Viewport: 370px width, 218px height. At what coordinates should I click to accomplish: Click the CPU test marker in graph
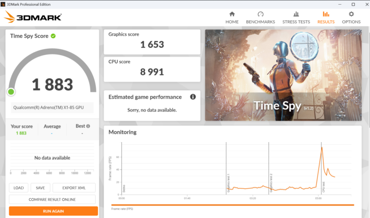pyautogui.click(x=324, y=187)
